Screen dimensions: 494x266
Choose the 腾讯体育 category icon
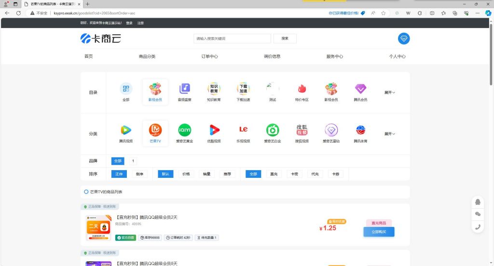click(x=360, y=130)
